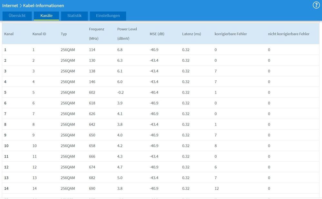Select the 602 MHz frequency cell
This screenshot has width=322, height=199.
point(92,93)
